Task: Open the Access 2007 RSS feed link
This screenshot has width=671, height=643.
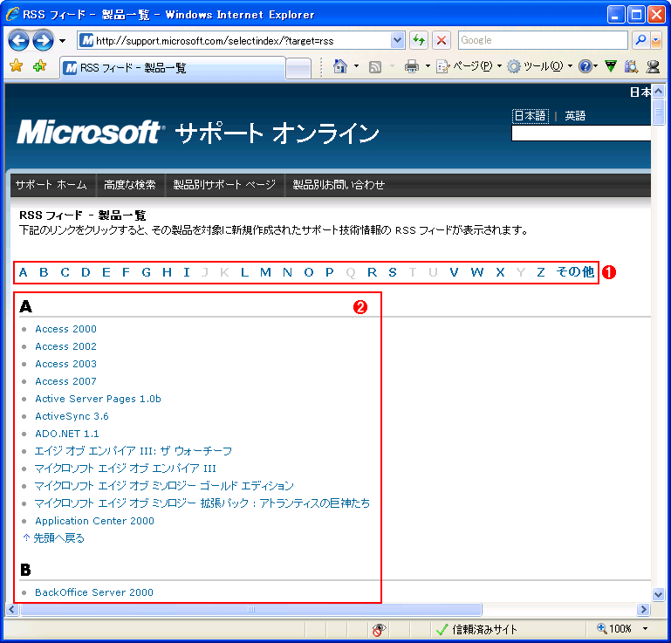Action: [x=66, y=381]
